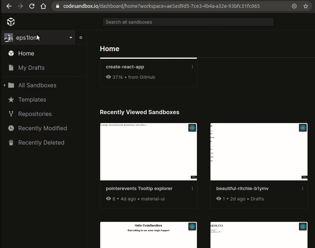The width and height of the screenshot is (315, 248).
Task: Click the All Sandboxes folder icon
Action: pyautogui.click(x=11, y=85)
